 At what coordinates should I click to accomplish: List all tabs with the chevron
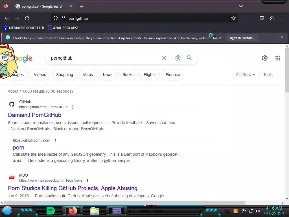click(241, 6)
